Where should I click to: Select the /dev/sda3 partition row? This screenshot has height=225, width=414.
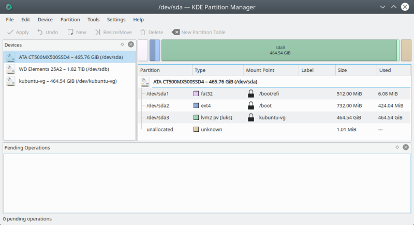coord(274,117)
